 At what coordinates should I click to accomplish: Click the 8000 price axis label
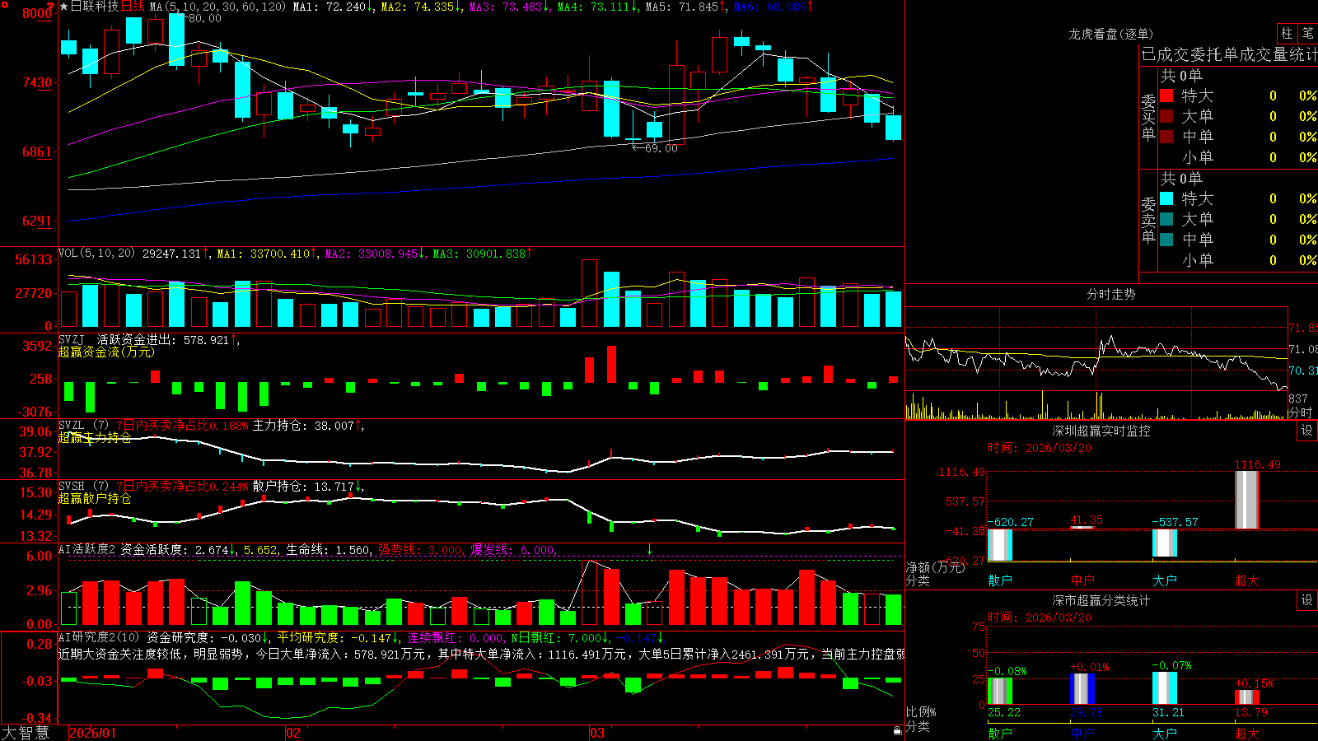pos(38,13)
